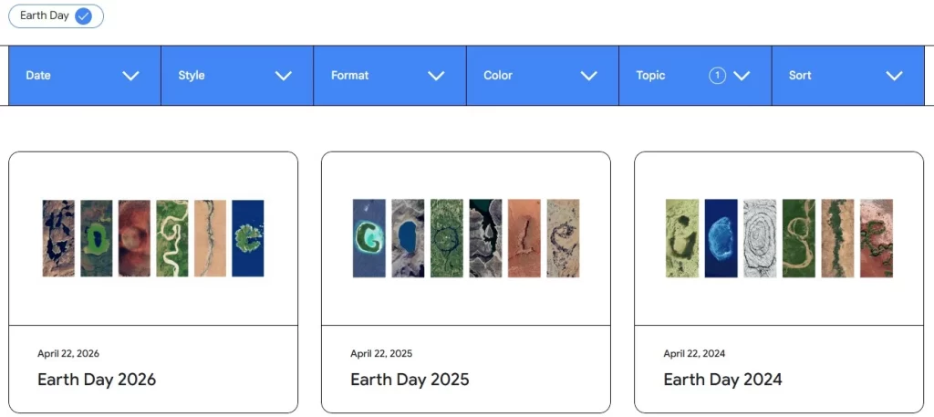Screen dimensions: 934x417
Task: Open the Topic filter dropdown
Action: point(695,76)
